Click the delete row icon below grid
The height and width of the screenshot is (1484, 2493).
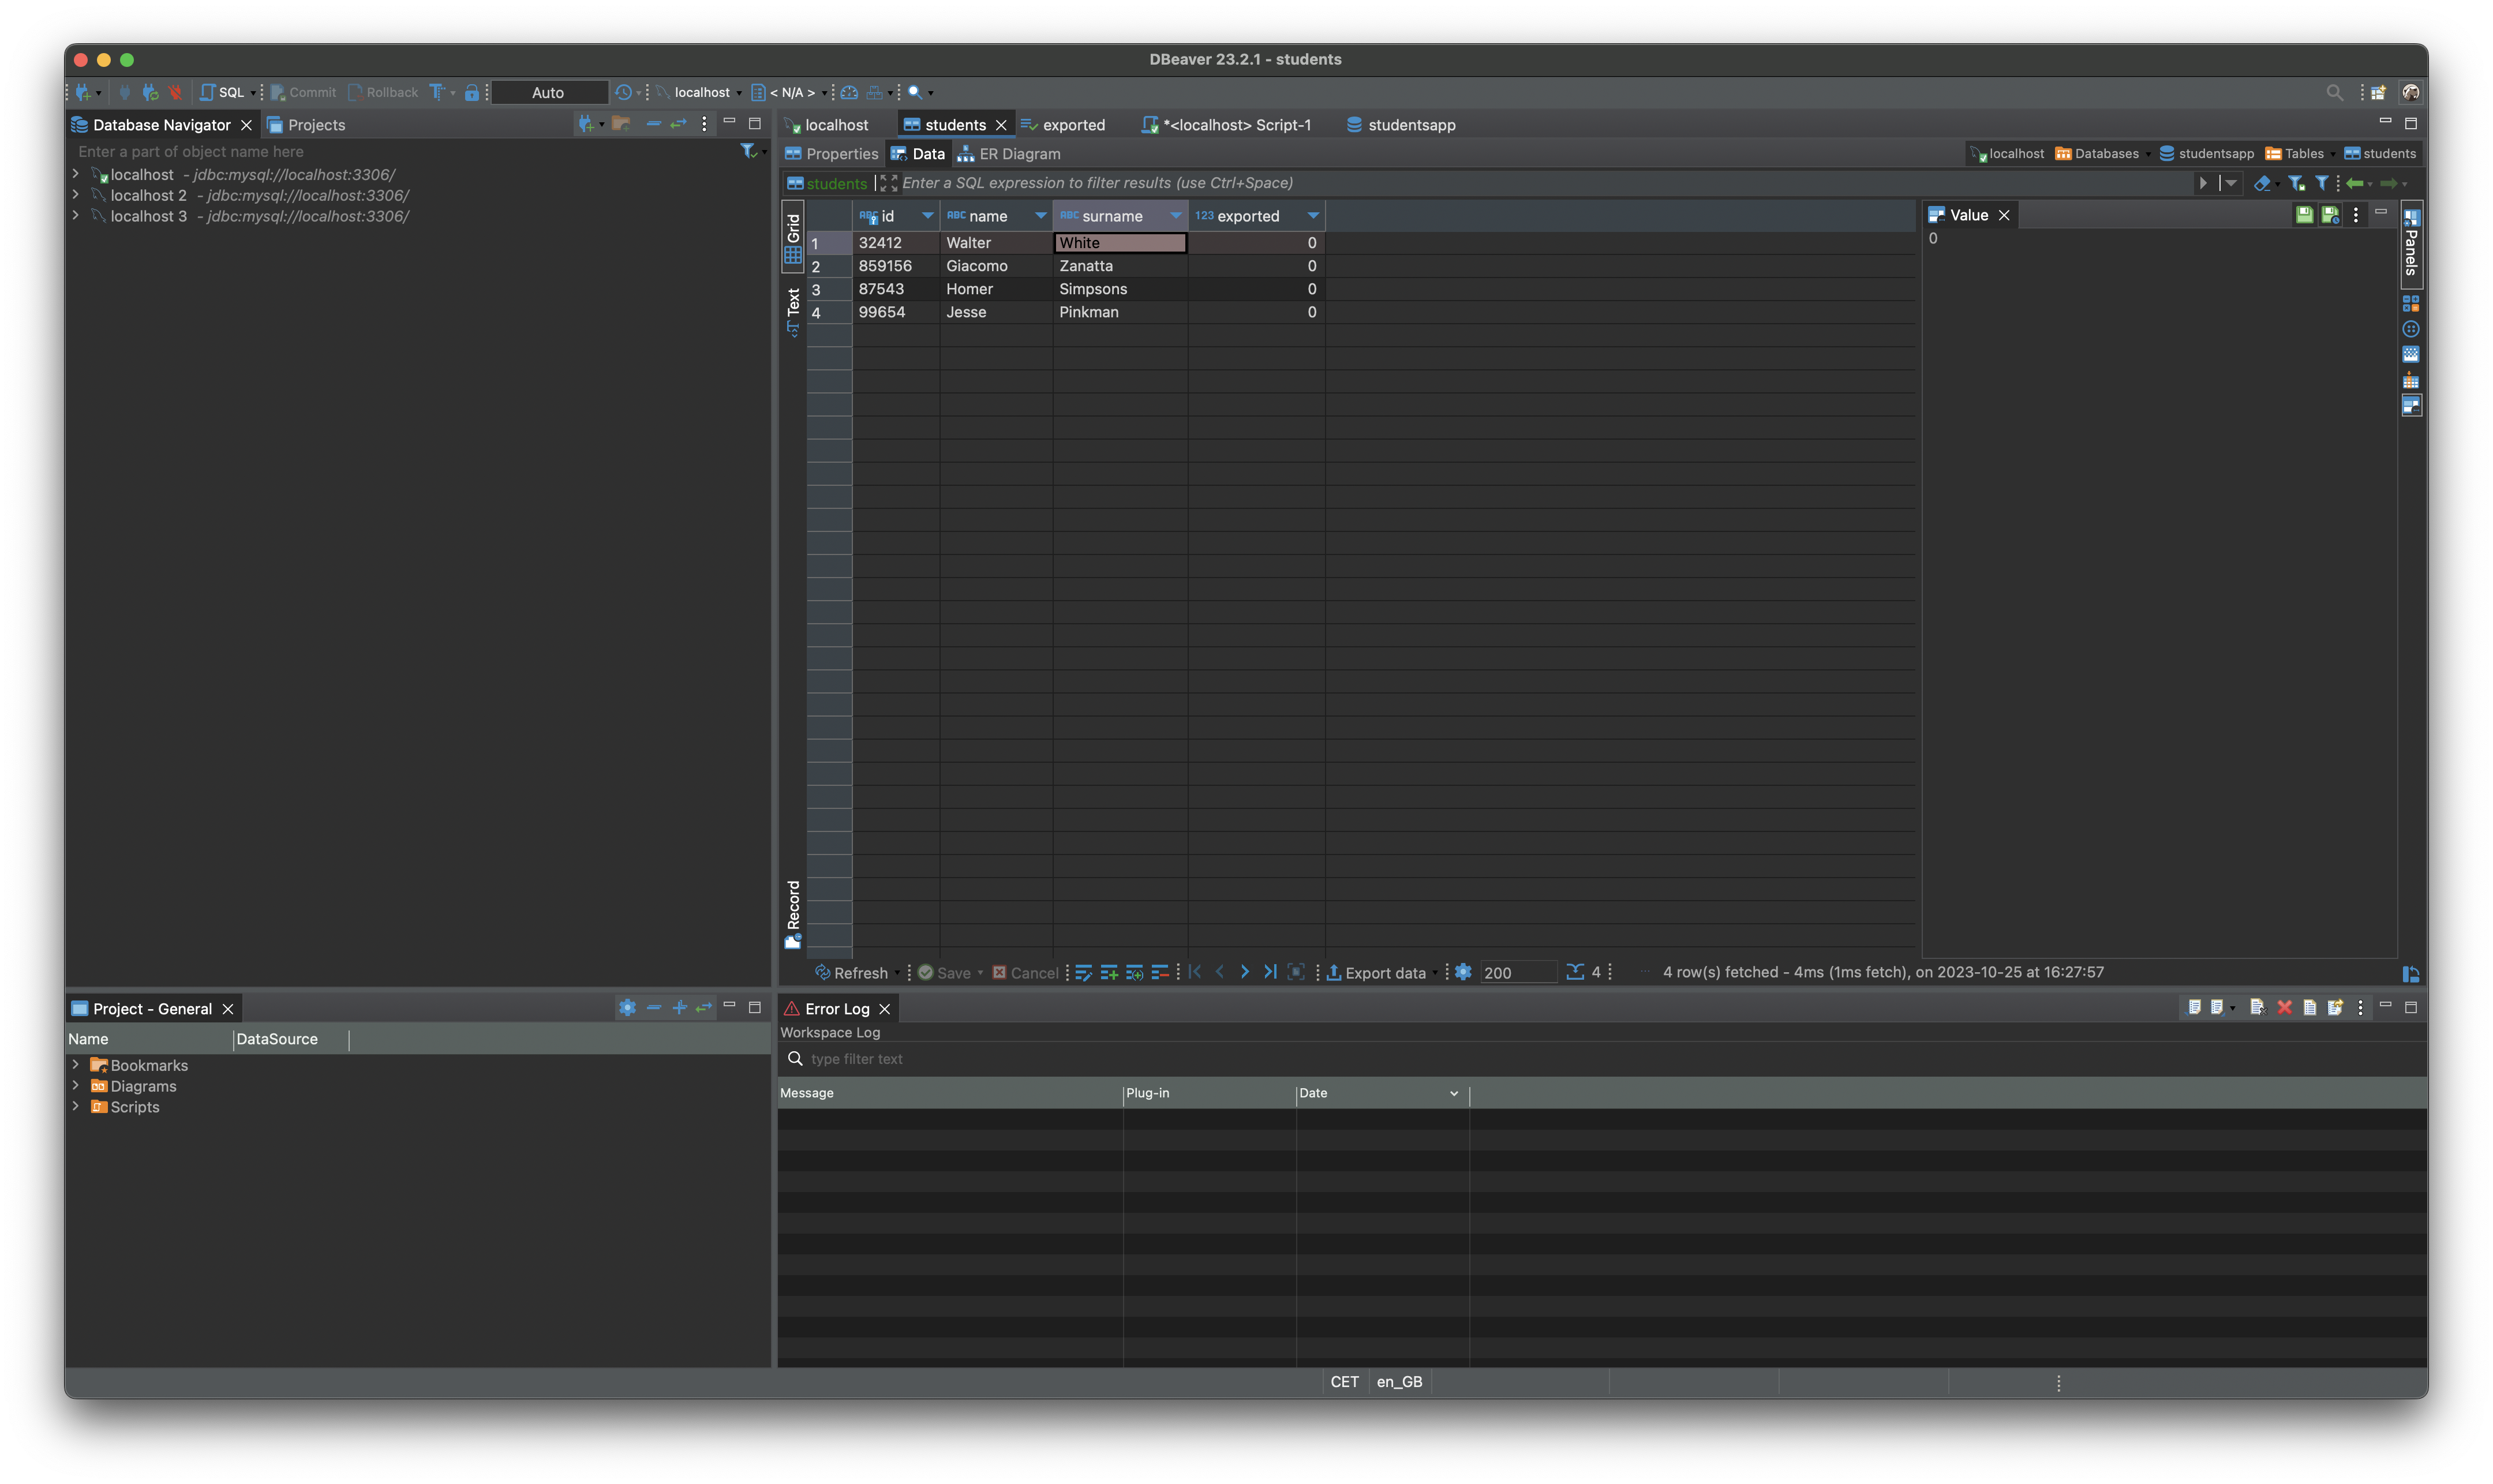pyautogui.click(x=1160, y=973)
